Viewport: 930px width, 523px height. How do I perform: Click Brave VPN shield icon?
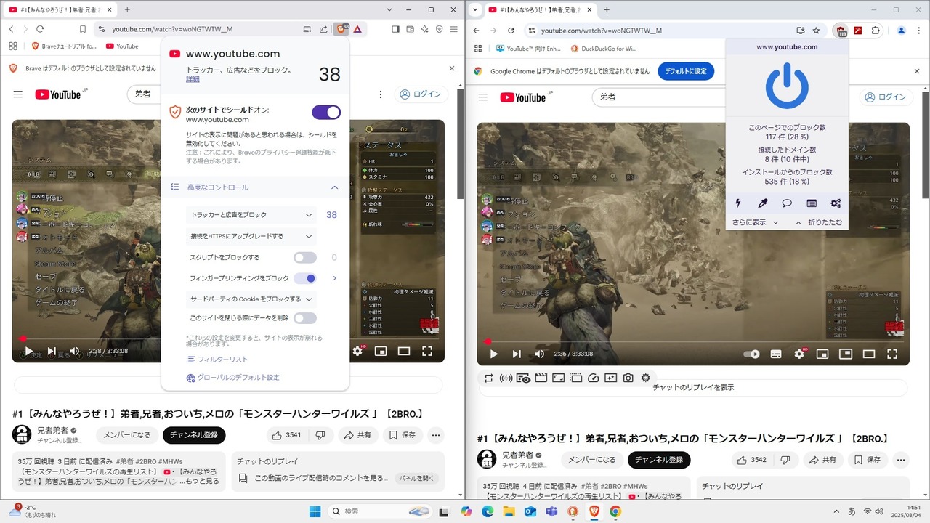point(439,29)
